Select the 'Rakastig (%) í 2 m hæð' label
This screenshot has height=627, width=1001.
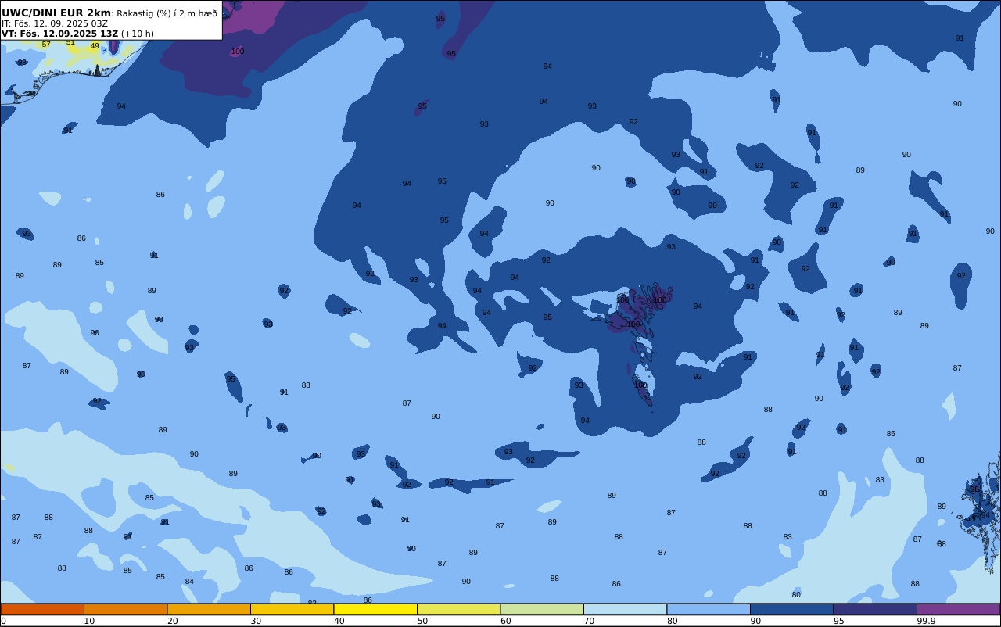coord(167,13)
